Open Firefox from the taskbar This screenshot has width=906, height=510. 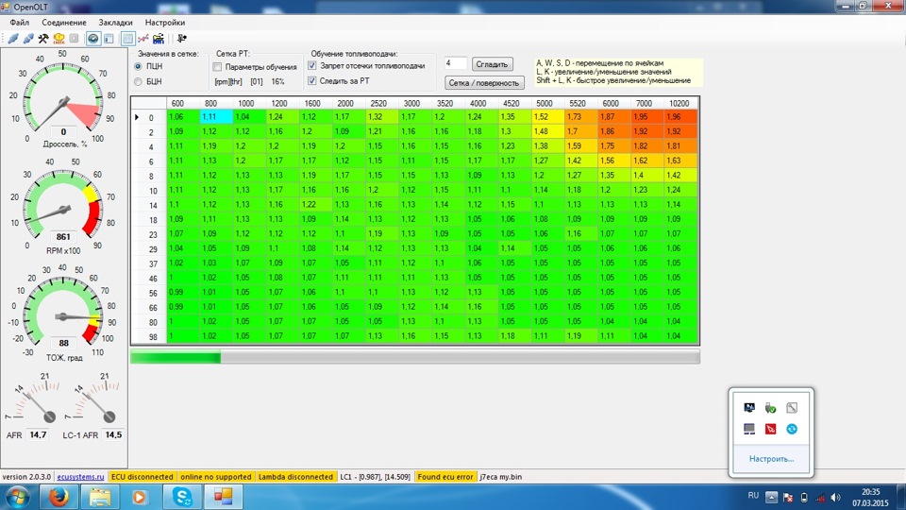59,497
